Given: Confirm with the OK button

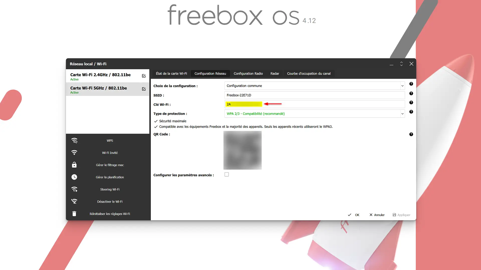Looking at the screenshot, I should pyautogui.click(x=353, y=215).
